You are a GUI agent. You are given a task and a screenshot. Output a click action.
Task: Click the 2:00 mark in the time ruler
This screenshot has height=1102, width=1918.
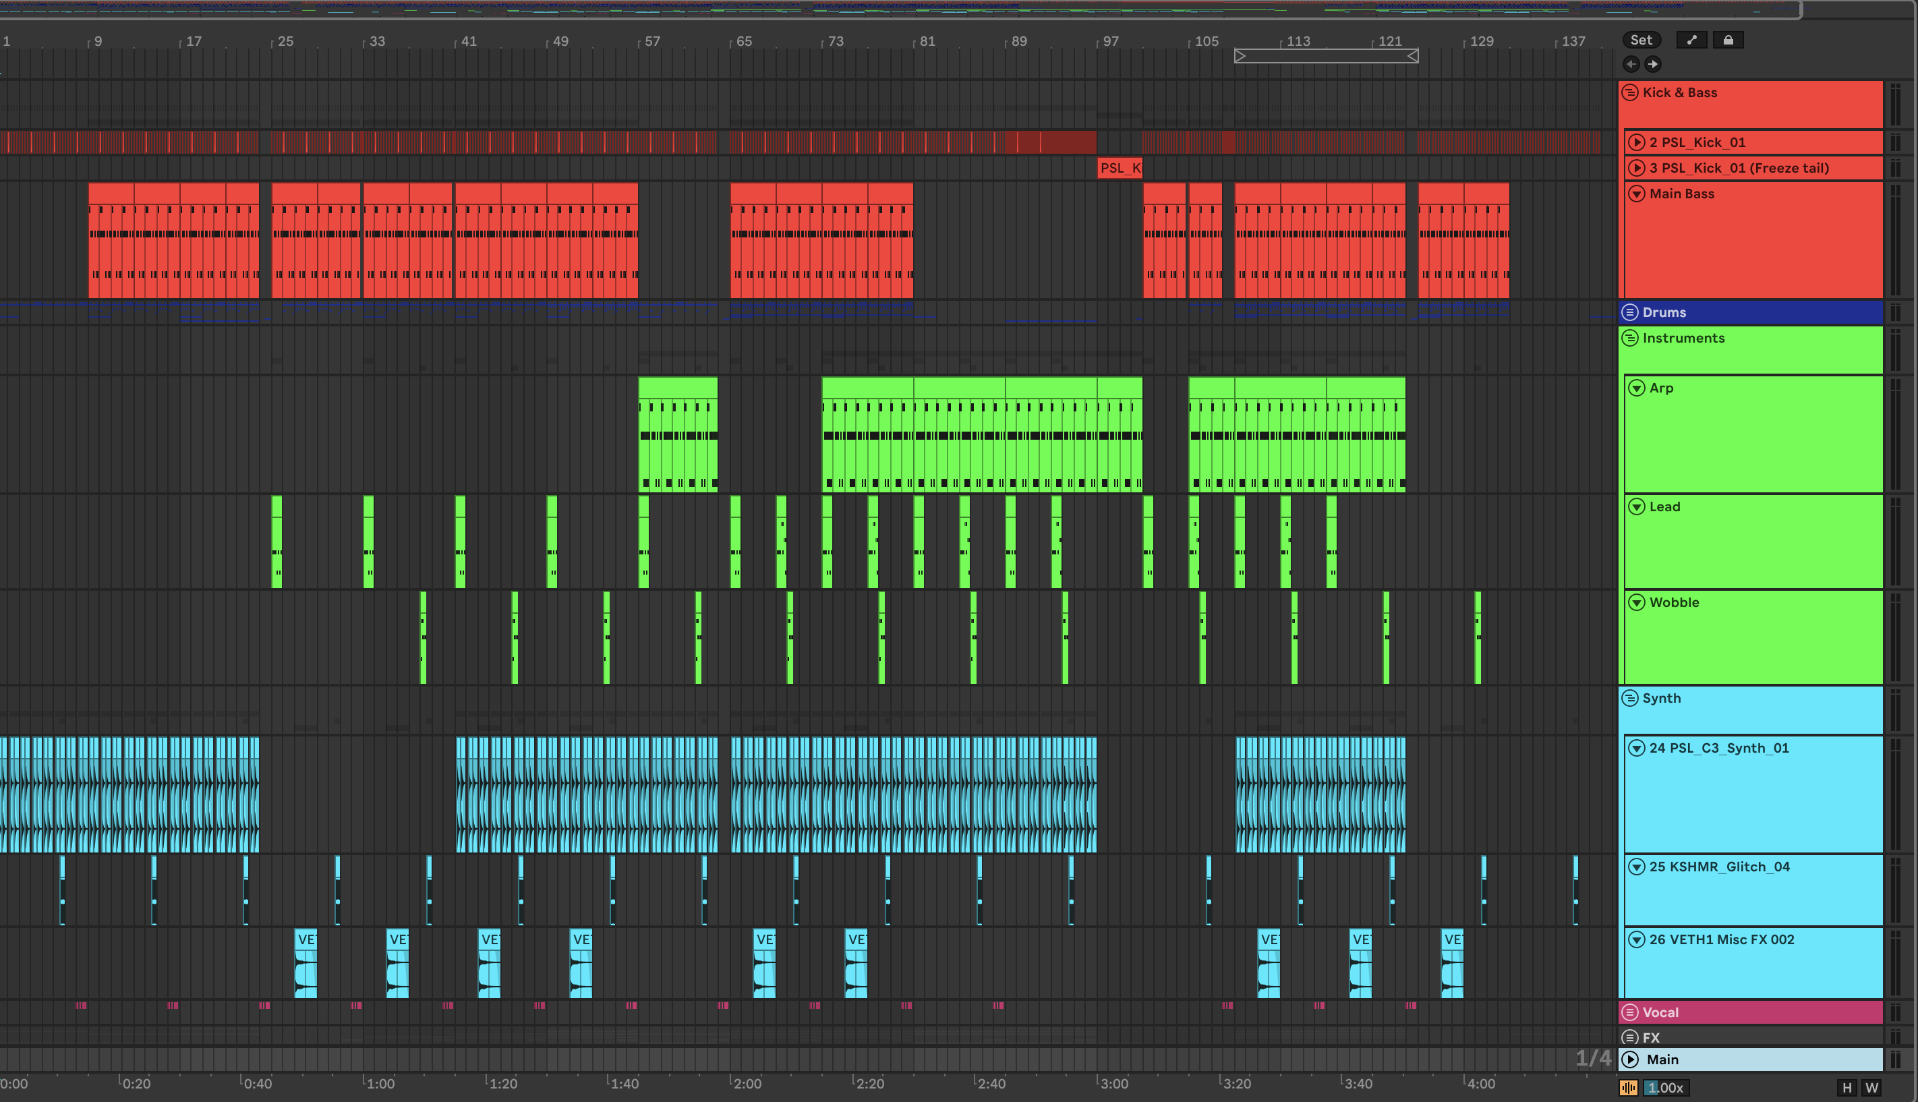(x=747, y=1083)
